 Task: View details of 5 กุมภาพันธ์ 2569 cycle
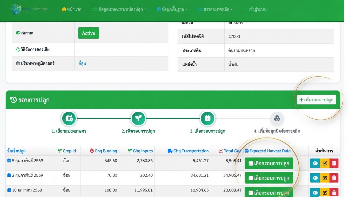pyautogui.click(x=315, y=163)
